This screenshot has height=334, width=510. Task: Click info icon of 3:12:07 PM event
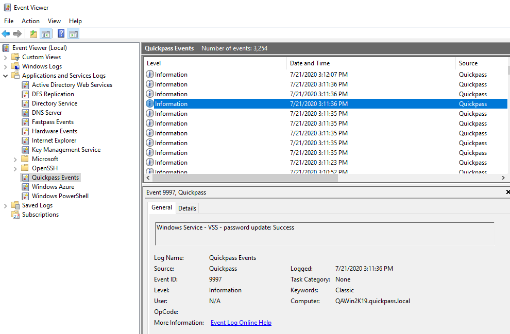149,75
